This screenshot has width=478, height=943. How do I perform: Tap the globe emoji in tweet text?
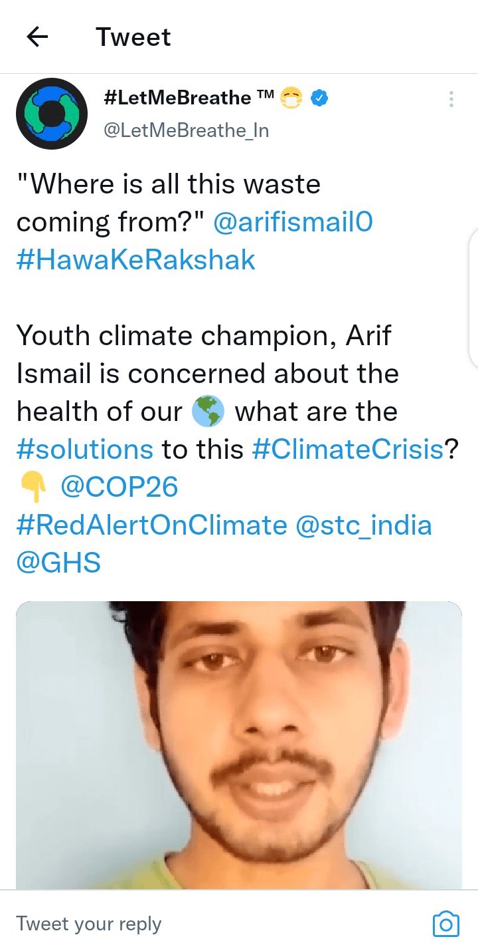[x=208, y=412]
